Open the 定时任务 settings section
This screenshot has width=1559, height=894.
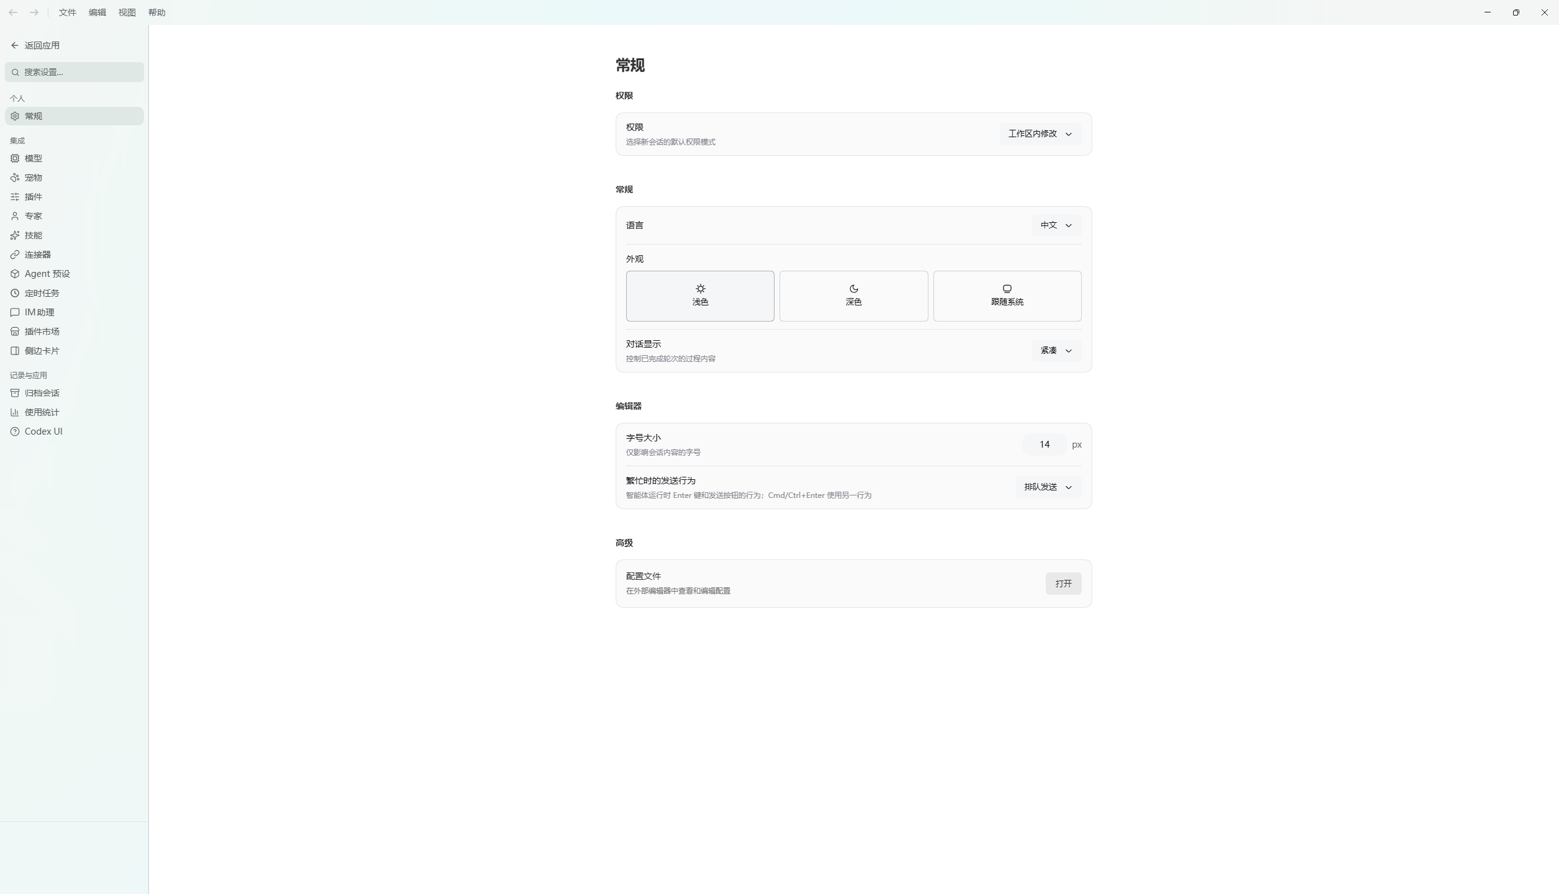tap(74, 293)
